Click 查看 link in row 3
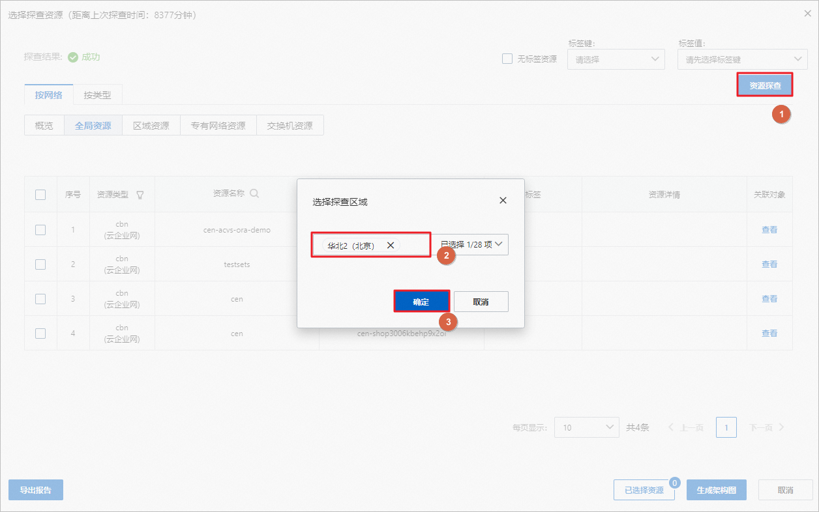 pos(769,298)
